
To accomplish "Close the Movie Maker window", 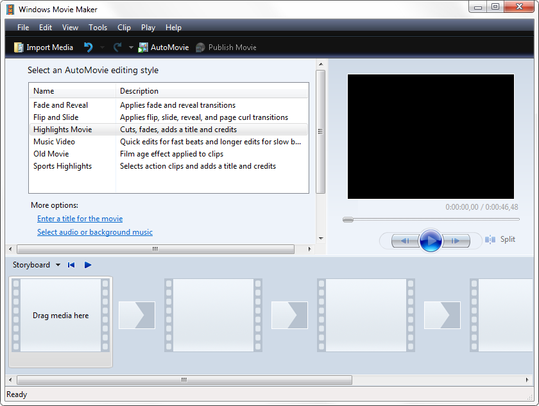I will 519,7.
